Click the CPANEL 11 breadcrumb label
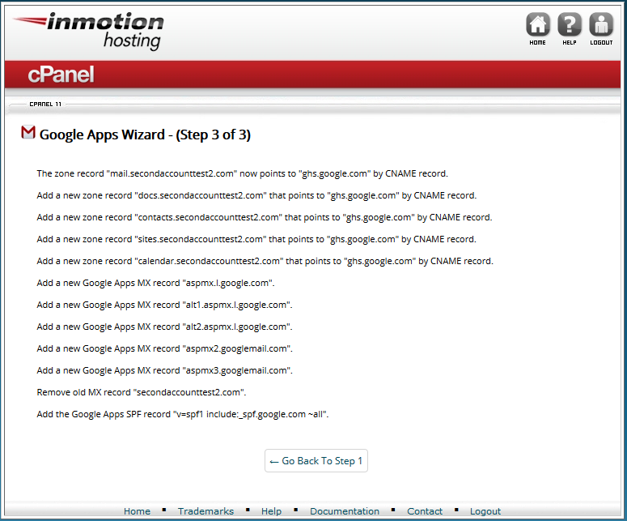 pyautogui.click(x=45, y=105)
